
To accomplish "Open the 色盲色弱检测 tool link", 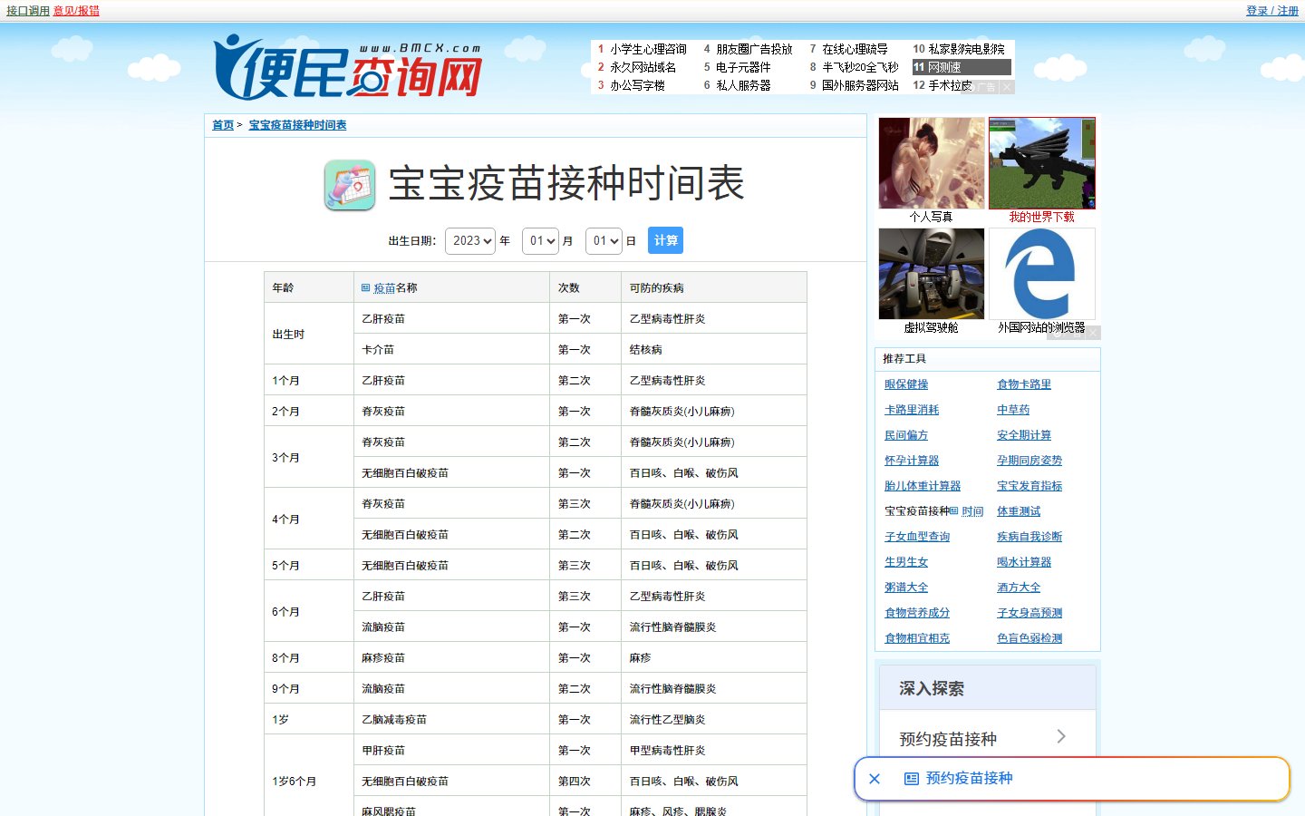I will coord(1029,638).
